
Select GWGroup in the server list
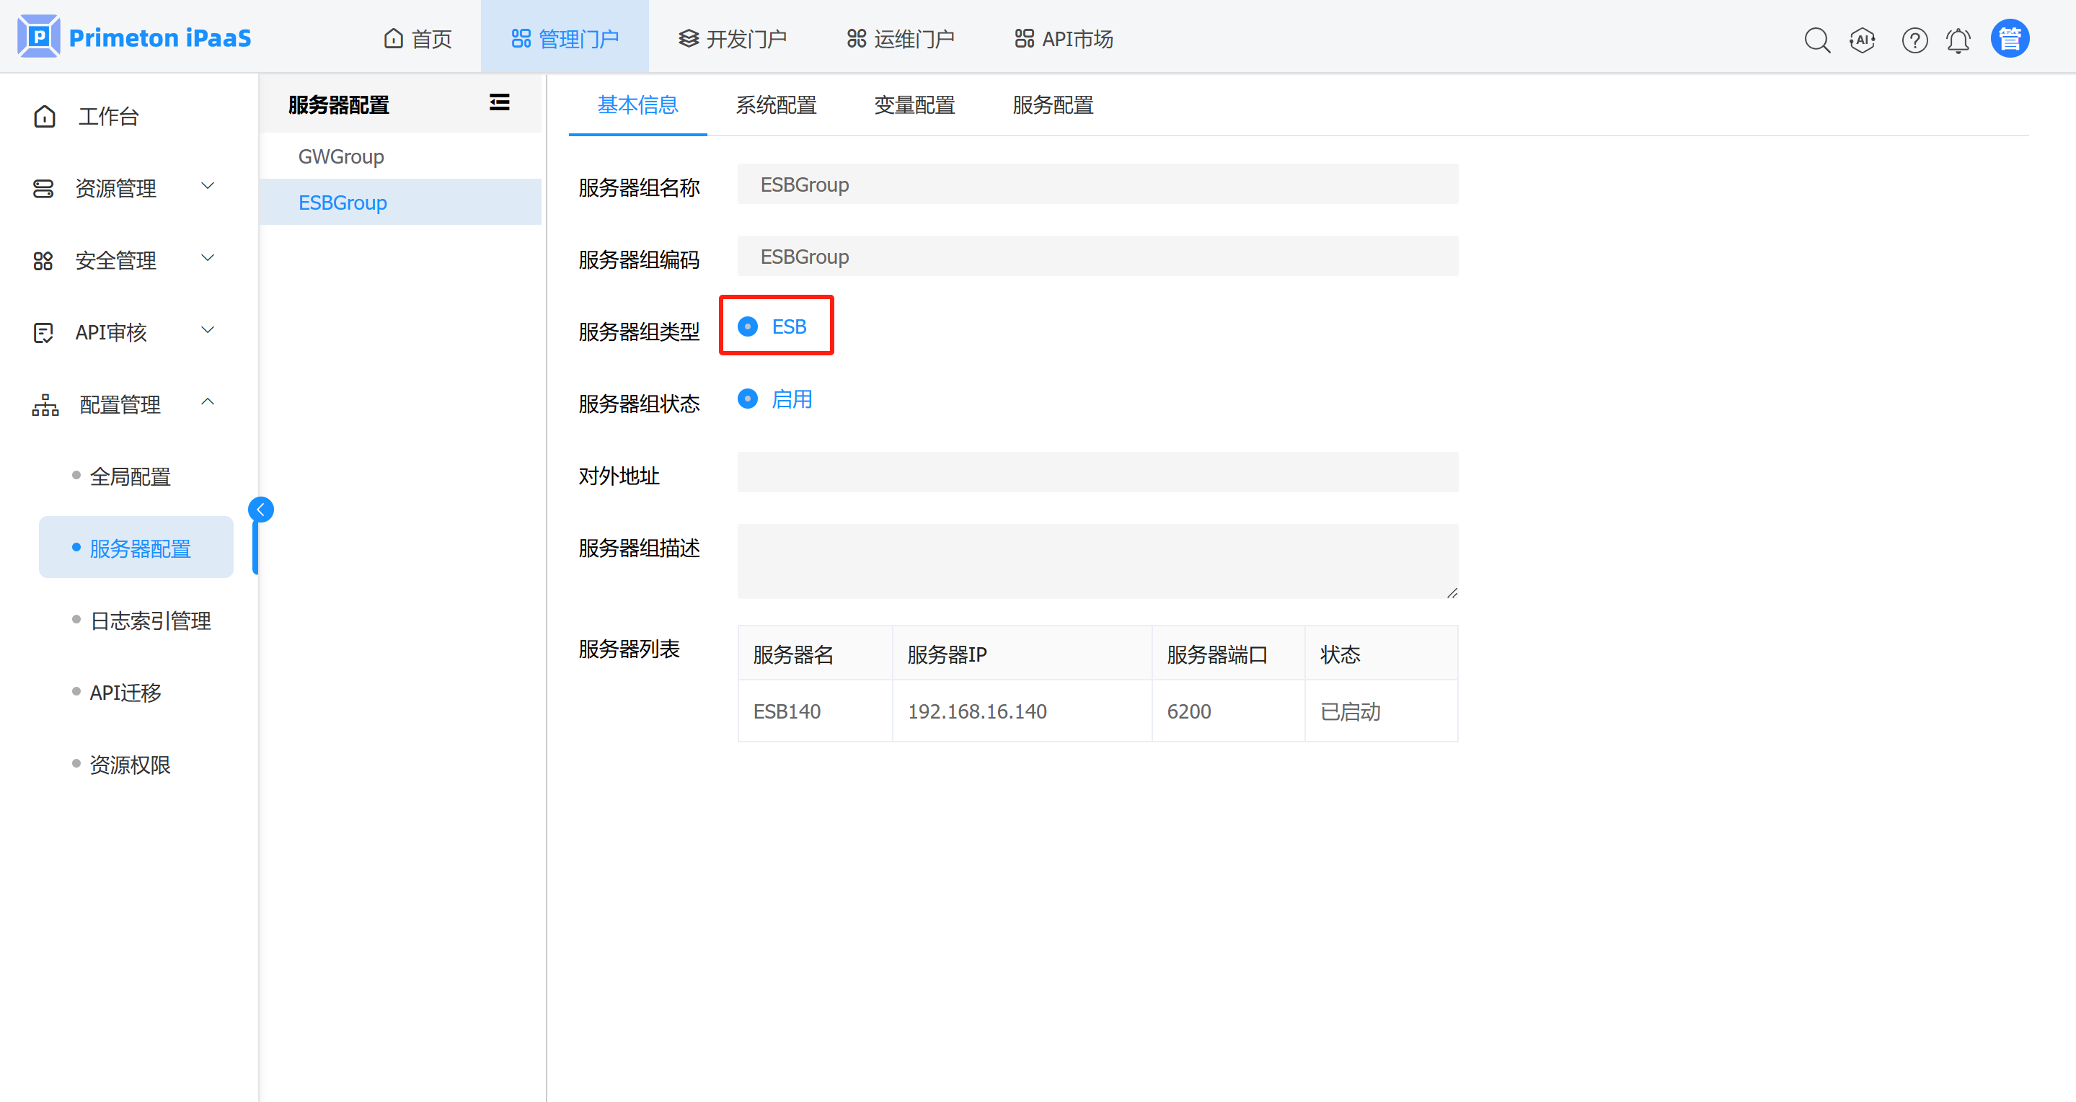pos(341,156)
